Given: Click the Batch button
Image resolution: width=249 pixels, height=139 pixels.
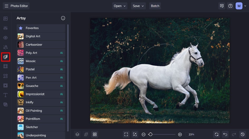Looking at the screenshot, I should pos(155,6).
